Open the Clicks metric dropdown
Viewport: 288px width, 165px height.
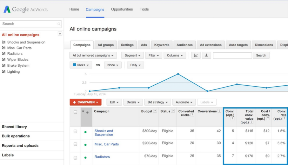pyautogui.click(x=81, y=65)
